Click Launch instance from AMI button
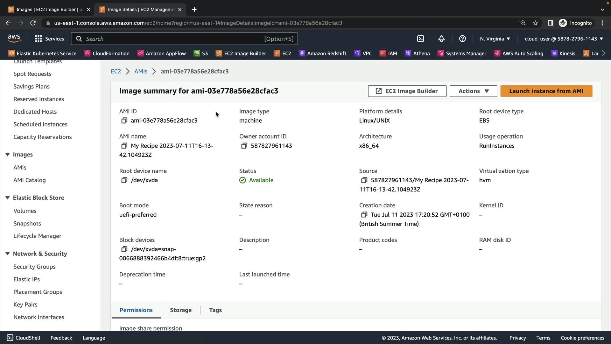611x344 pixels. [546, 91]
